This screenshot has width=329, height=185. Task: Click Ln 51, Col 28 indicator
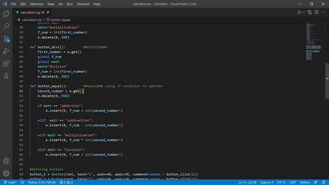[x=247, y=182]
